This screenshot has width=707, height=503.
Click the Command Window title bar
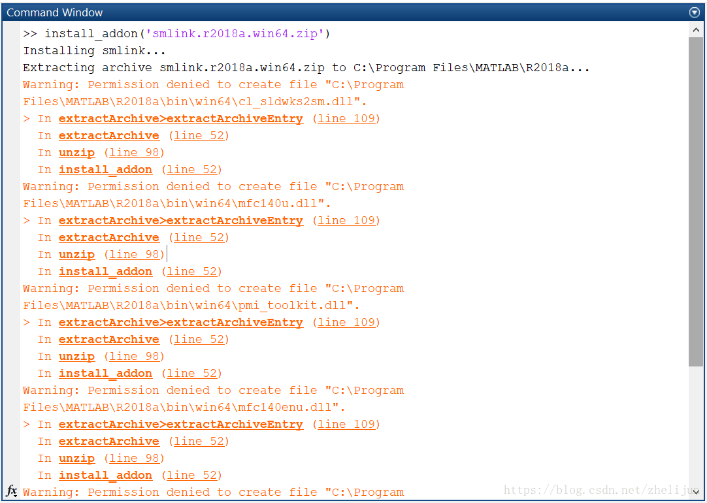327,12
